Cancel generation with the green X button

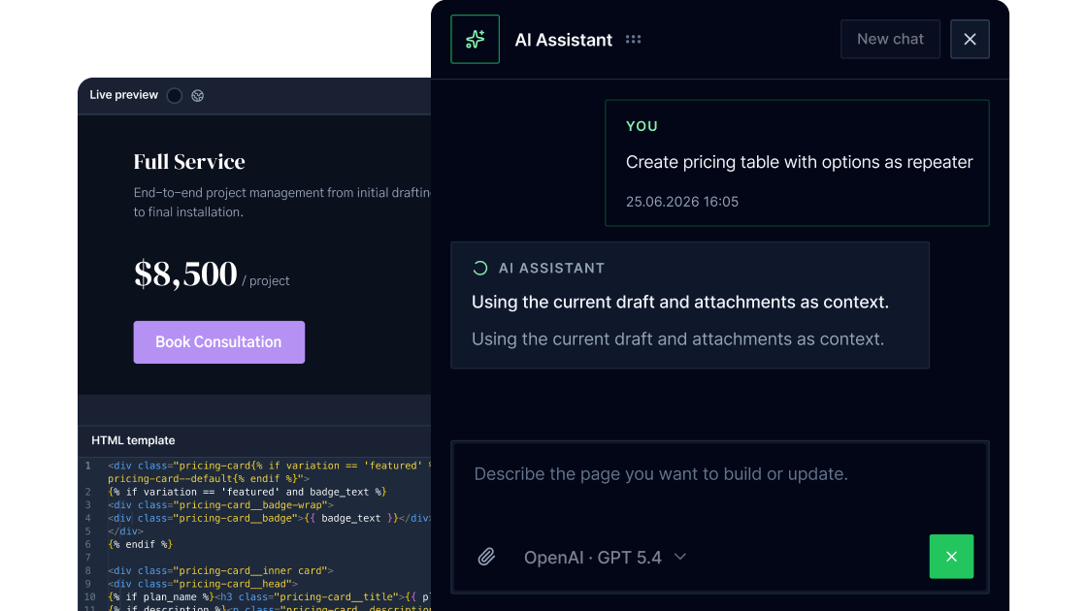951,557
